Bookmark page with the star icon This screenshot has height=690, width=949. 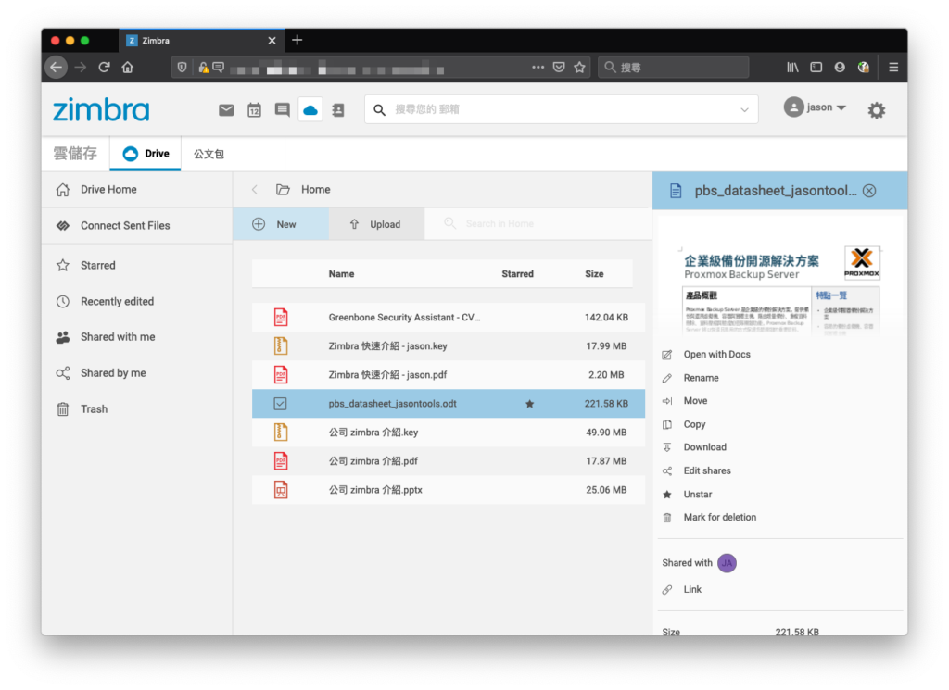coord(579,67)
